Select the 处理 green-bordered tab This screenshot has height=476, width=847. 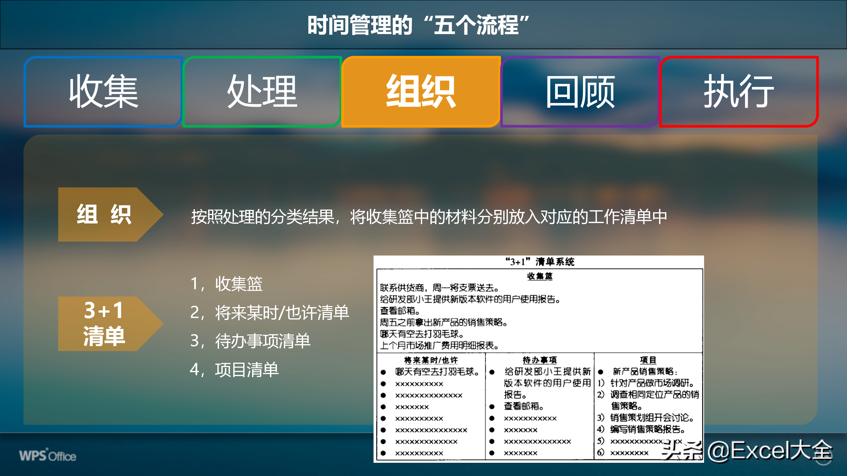point(262,92)
